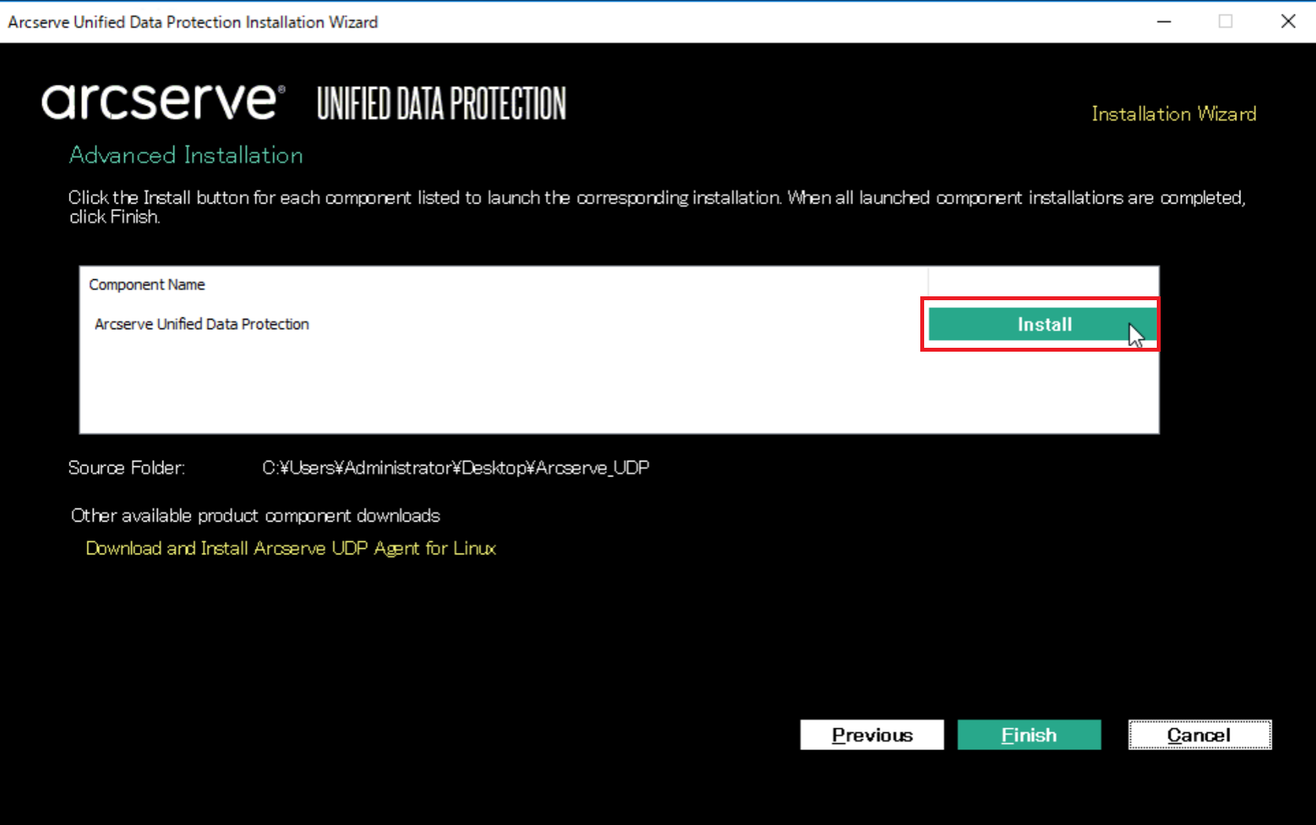The image size is (1316, 825).
Task: Click the Source Folder label
Action: [x=126, y=468]
